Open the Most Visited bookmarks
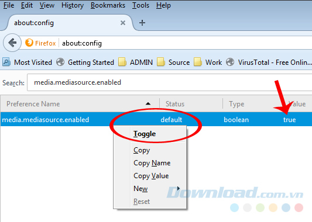The width and height of the screenshot is (312, 222). (x=27, y=63)
